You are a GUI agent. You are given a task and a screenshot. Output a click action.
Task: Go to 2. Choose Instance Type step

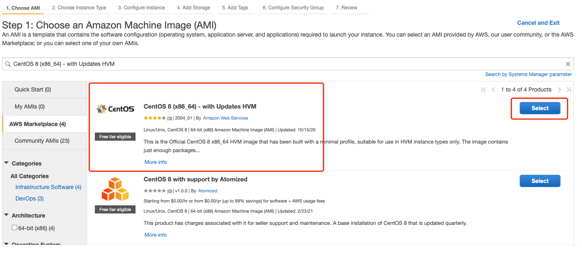(79, 8)
